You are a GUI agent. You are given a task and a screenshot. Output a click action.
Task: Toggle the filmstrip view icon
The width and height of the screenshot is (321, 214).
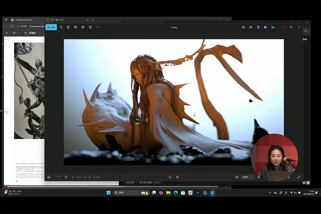49,177
